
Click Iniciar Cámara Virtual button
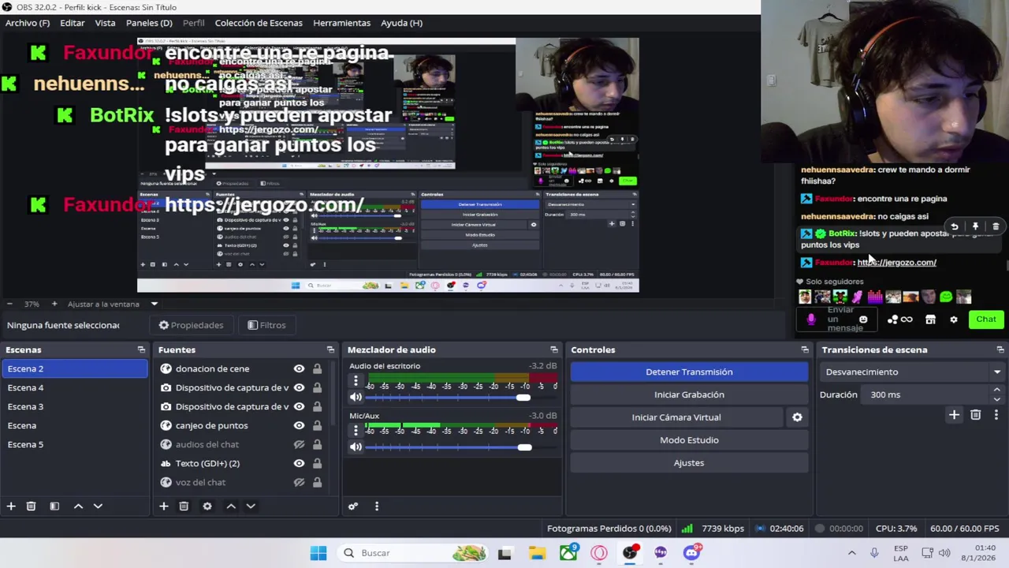[676, 417]
